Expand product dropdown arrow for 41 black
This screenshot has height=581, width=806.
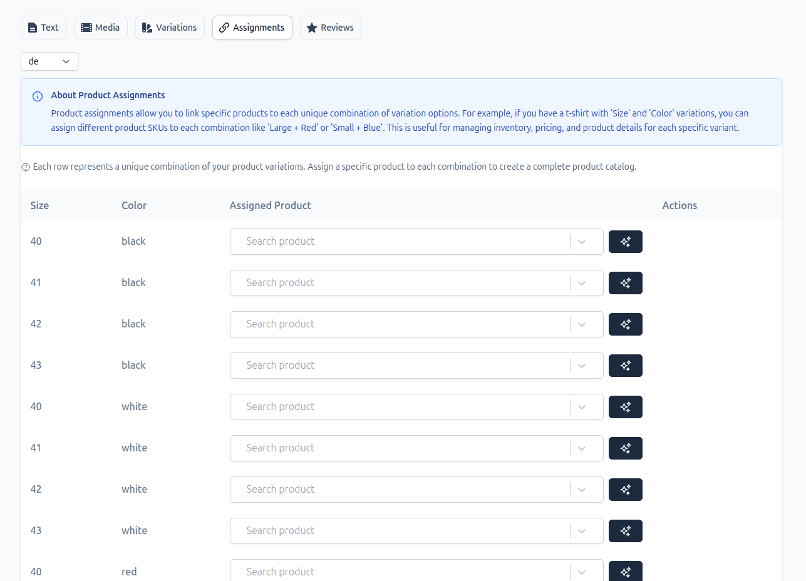(582, 283)
